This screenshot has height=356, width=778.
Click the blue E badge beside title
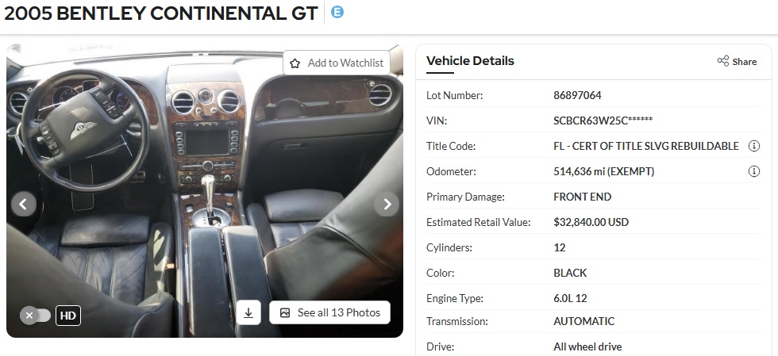point(337,12)
